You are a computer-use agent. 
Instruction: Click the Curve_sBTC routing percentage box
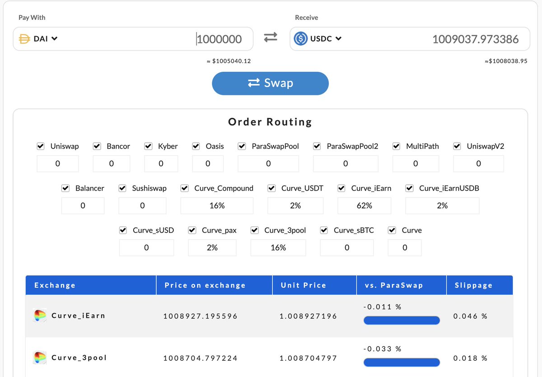point(347,247)
